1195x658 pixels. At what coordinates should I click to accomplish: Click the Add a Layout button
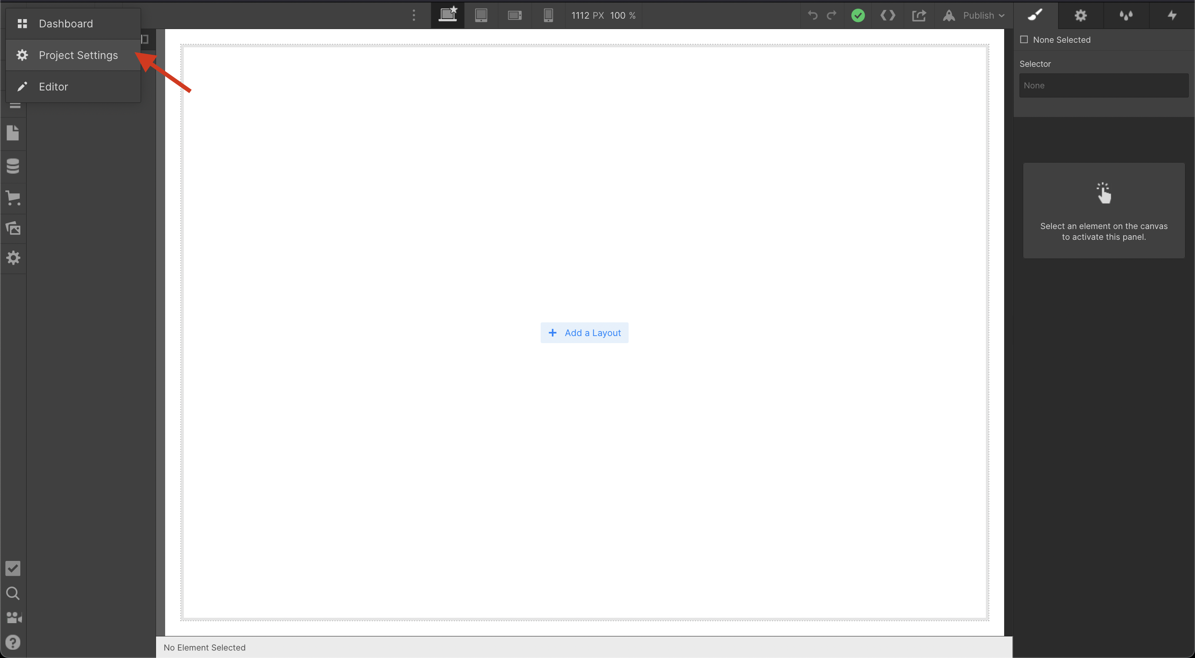click(x=585, y=332)
